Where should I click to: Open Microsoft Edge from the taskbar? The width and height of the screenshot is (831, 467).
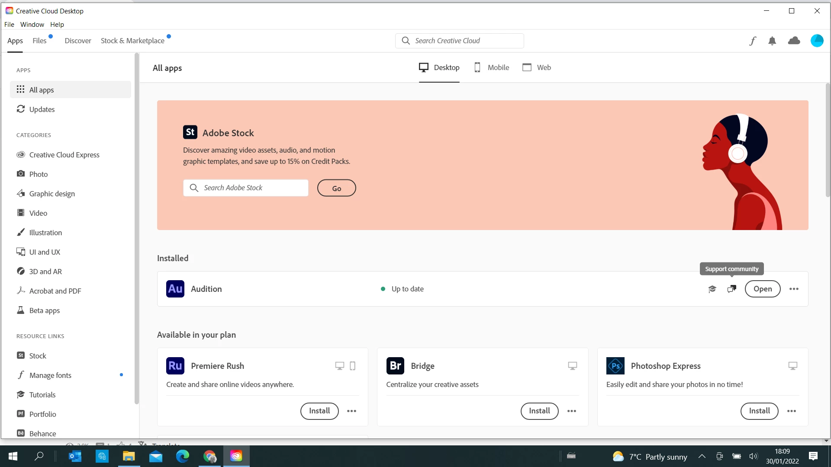(183, 456)
